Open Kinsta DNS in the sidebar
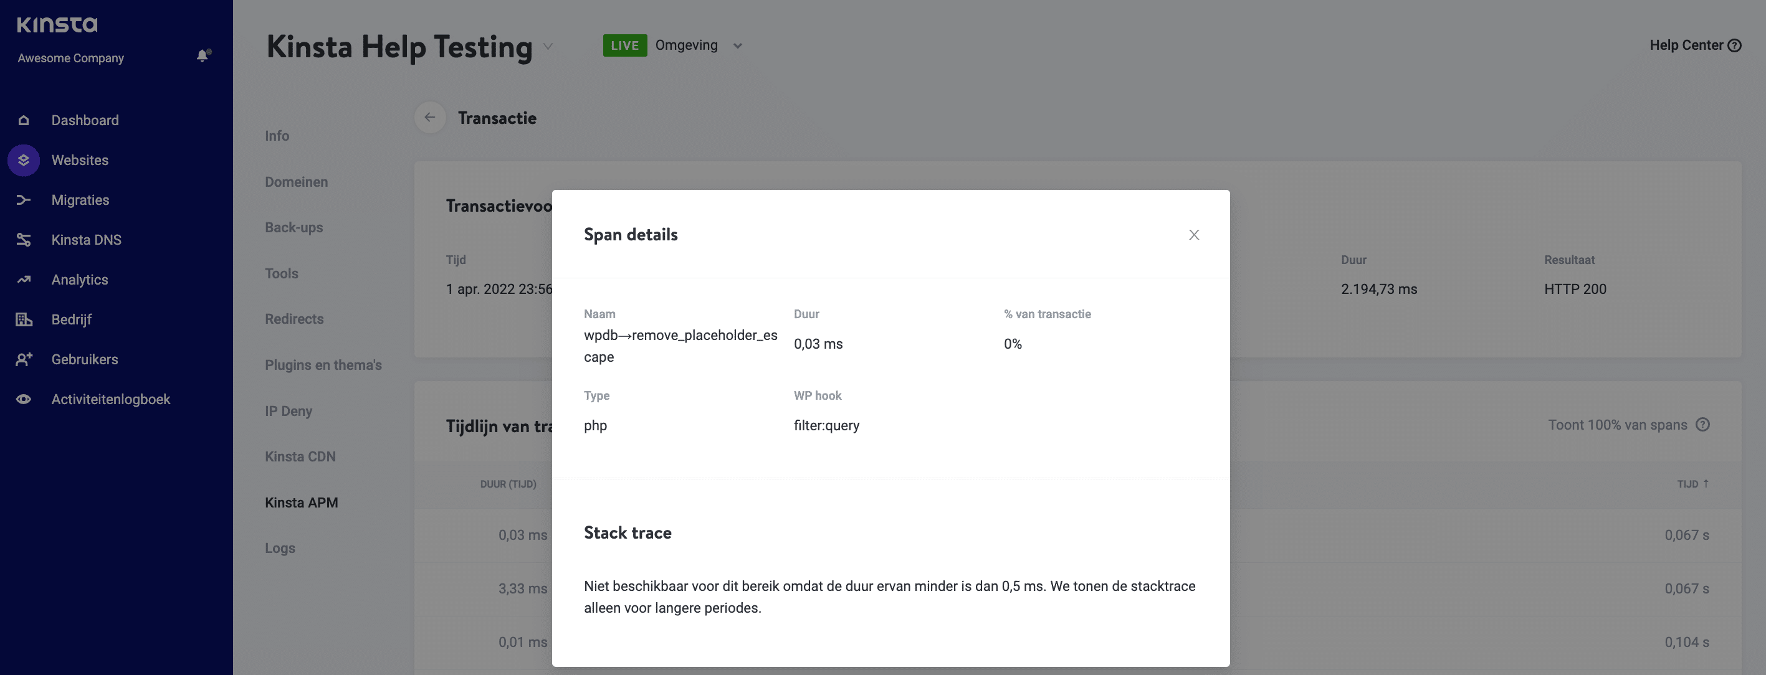The width and height of the screenshot is (1766, 675). click(87, 239)
